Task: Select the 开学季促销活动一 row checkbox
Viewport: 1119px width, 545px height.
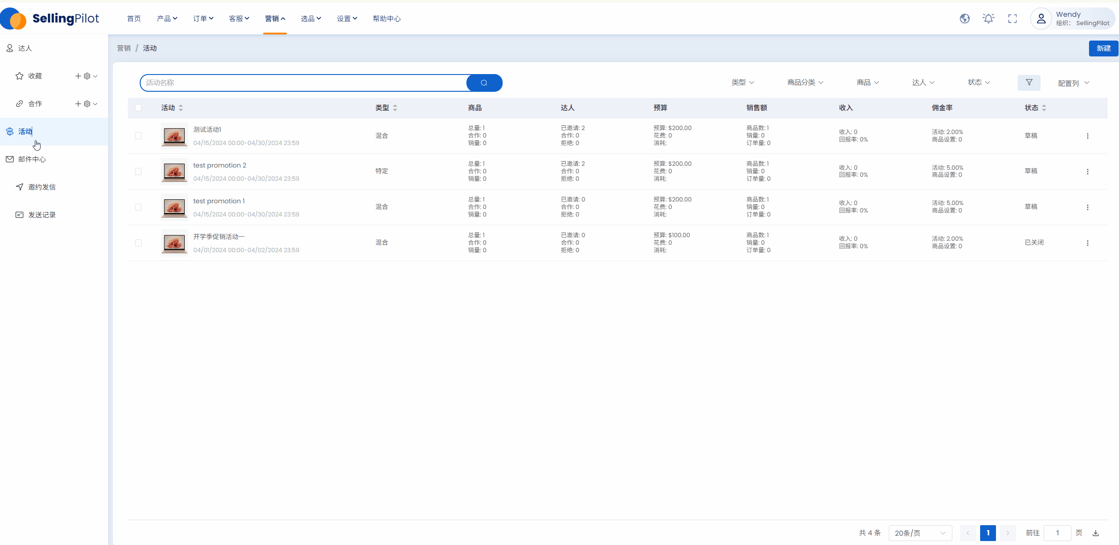Action: [x=138, y=243]
